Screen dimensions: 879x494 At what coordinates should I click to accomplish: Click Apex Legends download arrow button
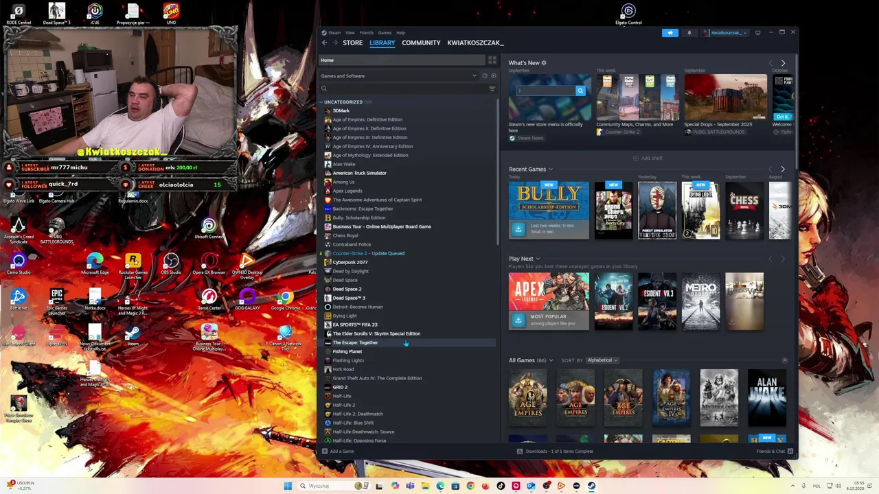pos(518,320)
